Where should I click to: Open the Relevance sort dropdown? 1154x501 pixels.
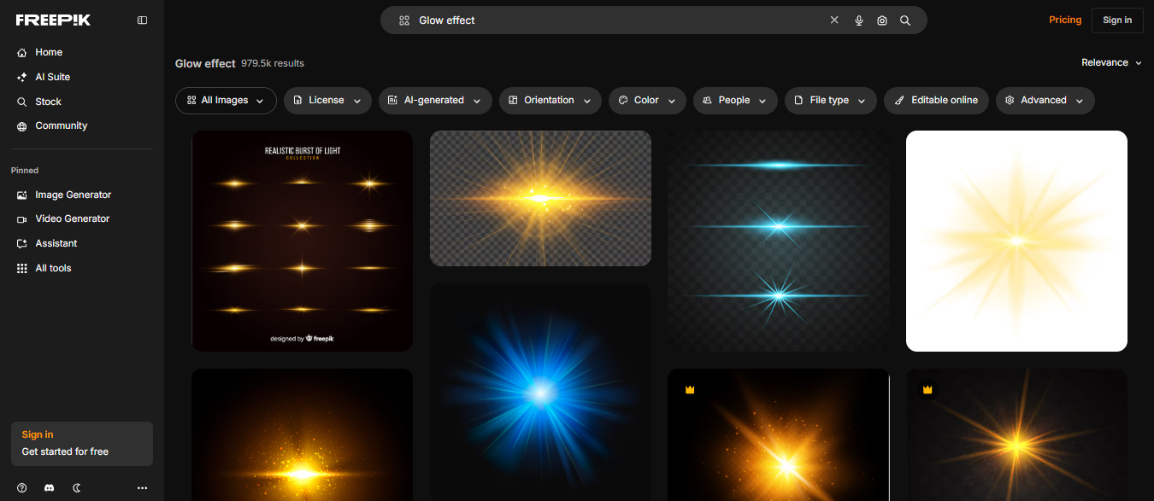(1111, 63)
